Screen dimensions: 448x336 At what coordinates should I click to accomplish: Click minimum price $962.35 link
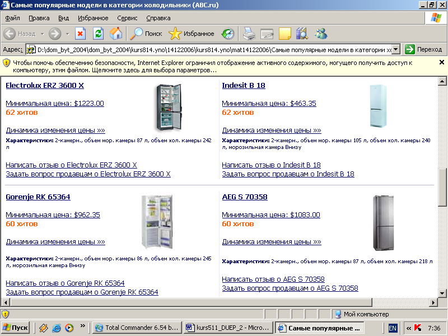53,215
